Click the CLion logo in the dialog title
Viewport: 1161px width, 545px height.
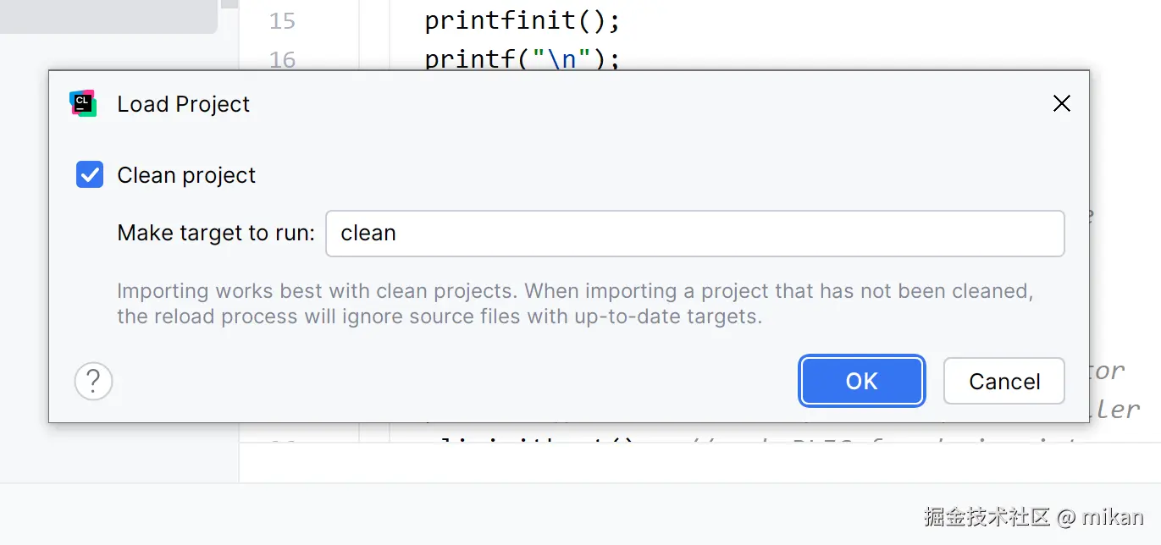coord(83,103)
